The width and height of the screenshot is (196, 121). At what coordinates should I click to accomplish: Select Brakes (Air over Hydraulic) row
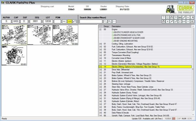pyautogui.click(x=145, y=81)
